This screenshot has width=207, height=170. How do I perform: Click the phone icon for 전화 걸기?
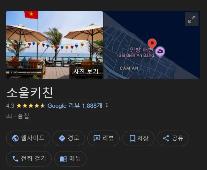(15, 159)
